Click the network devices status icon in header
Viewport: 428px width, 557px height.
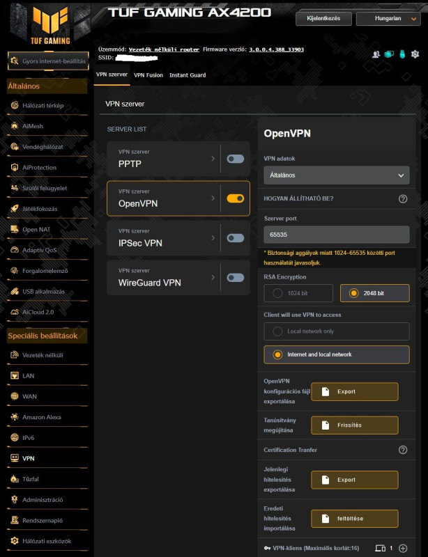[x=389, y=54]
